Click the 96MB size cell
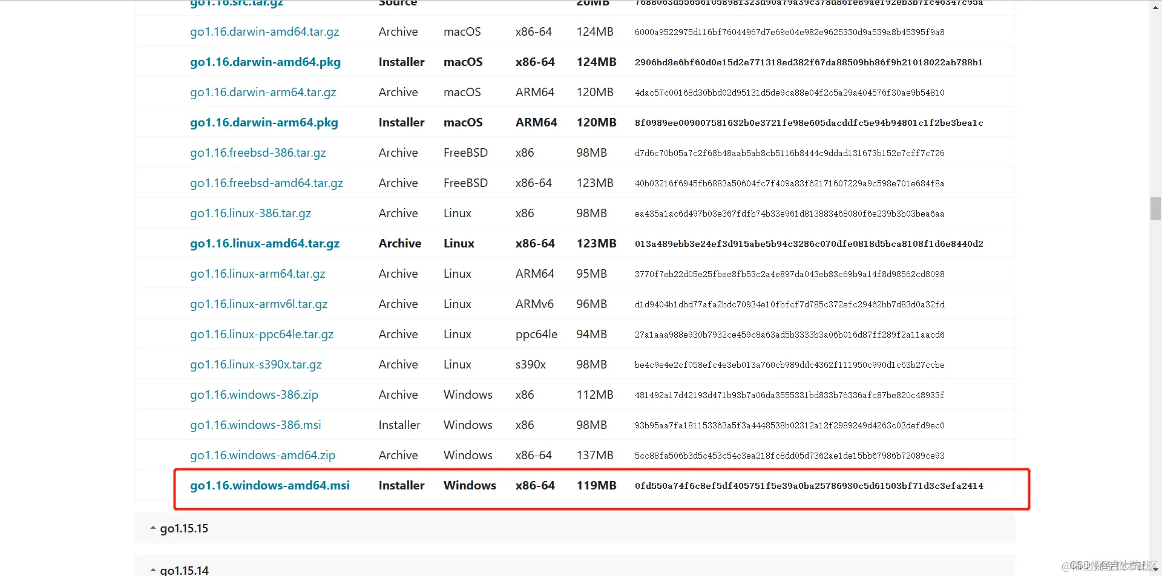Viewport: 1162px width, 576px height. click(x=591, y=304)
